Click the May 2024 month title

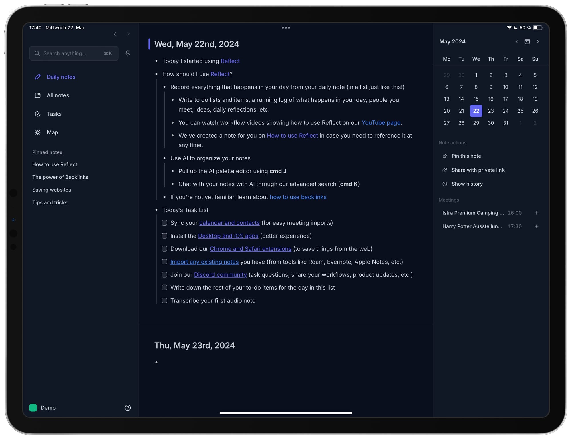coord(452,42)
